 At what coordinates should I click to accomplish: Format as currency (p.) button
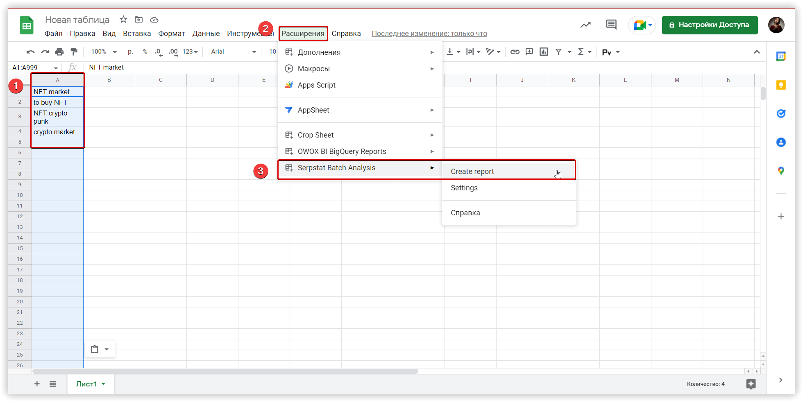click(130, 52)
